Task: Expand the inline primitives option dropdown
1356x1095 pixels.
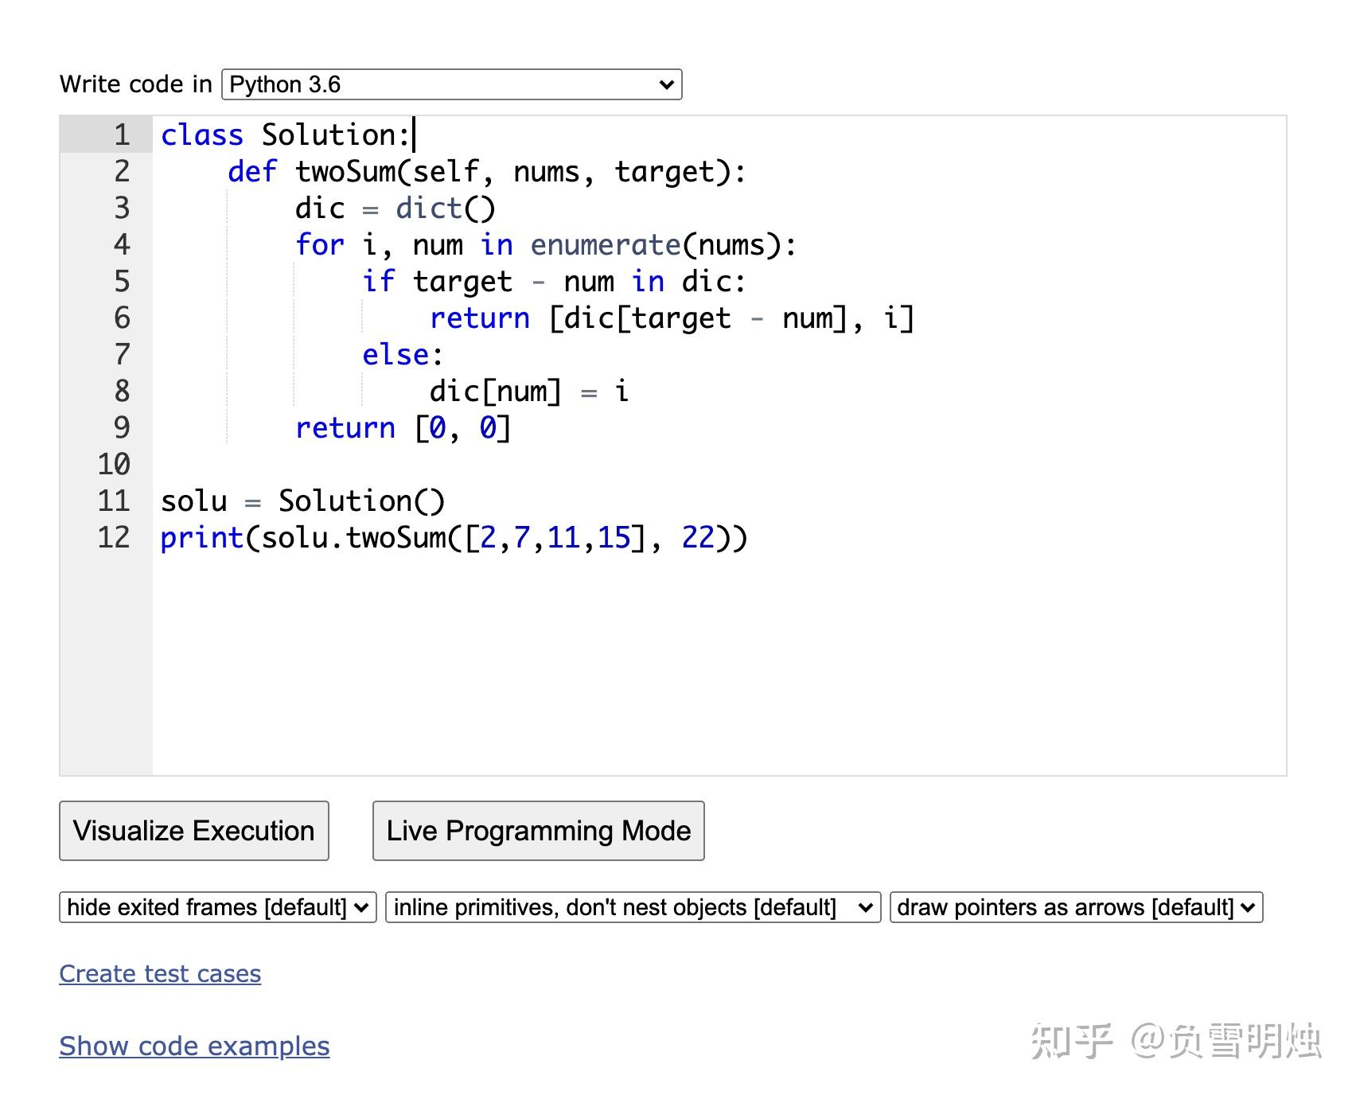Action: click(633, 908)
